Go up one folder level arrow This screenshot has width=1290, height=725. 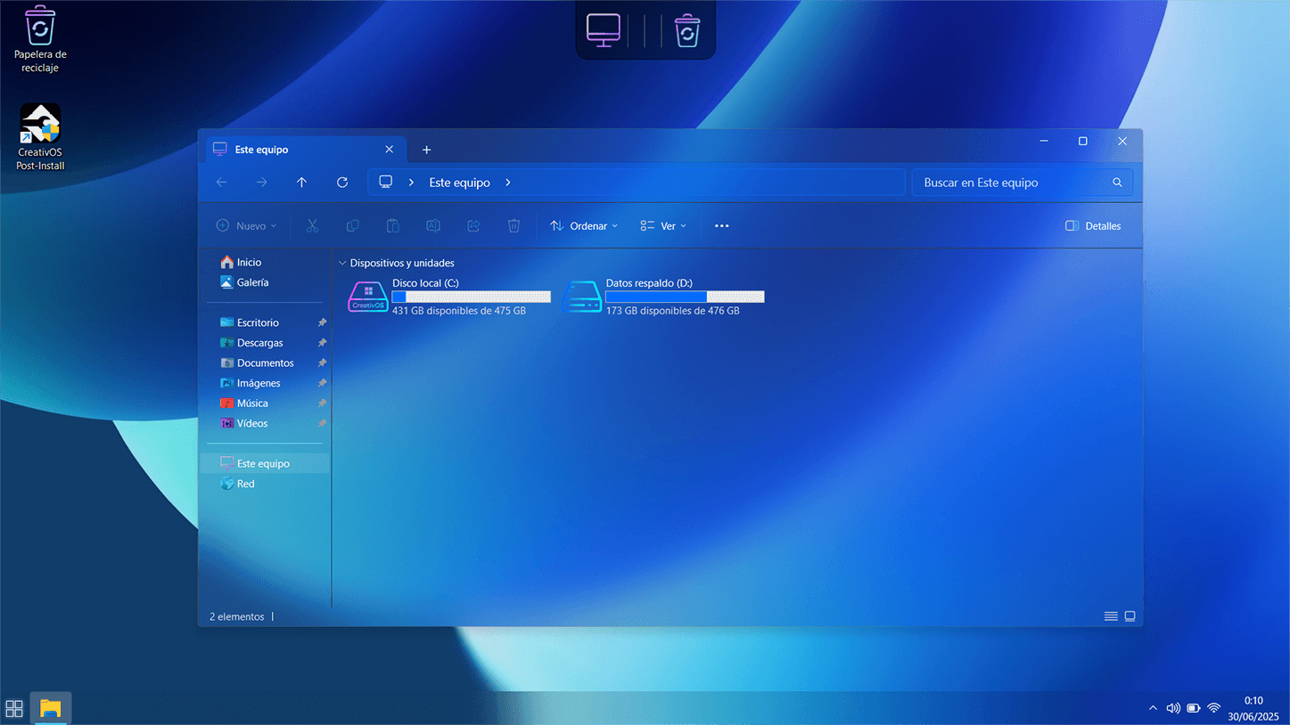pyautogui.click(x=302, y=183)
